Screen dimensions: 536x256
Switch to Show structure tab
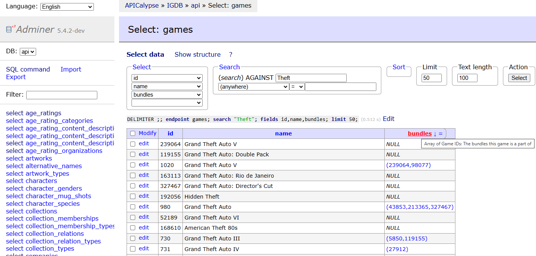[197, 54]
